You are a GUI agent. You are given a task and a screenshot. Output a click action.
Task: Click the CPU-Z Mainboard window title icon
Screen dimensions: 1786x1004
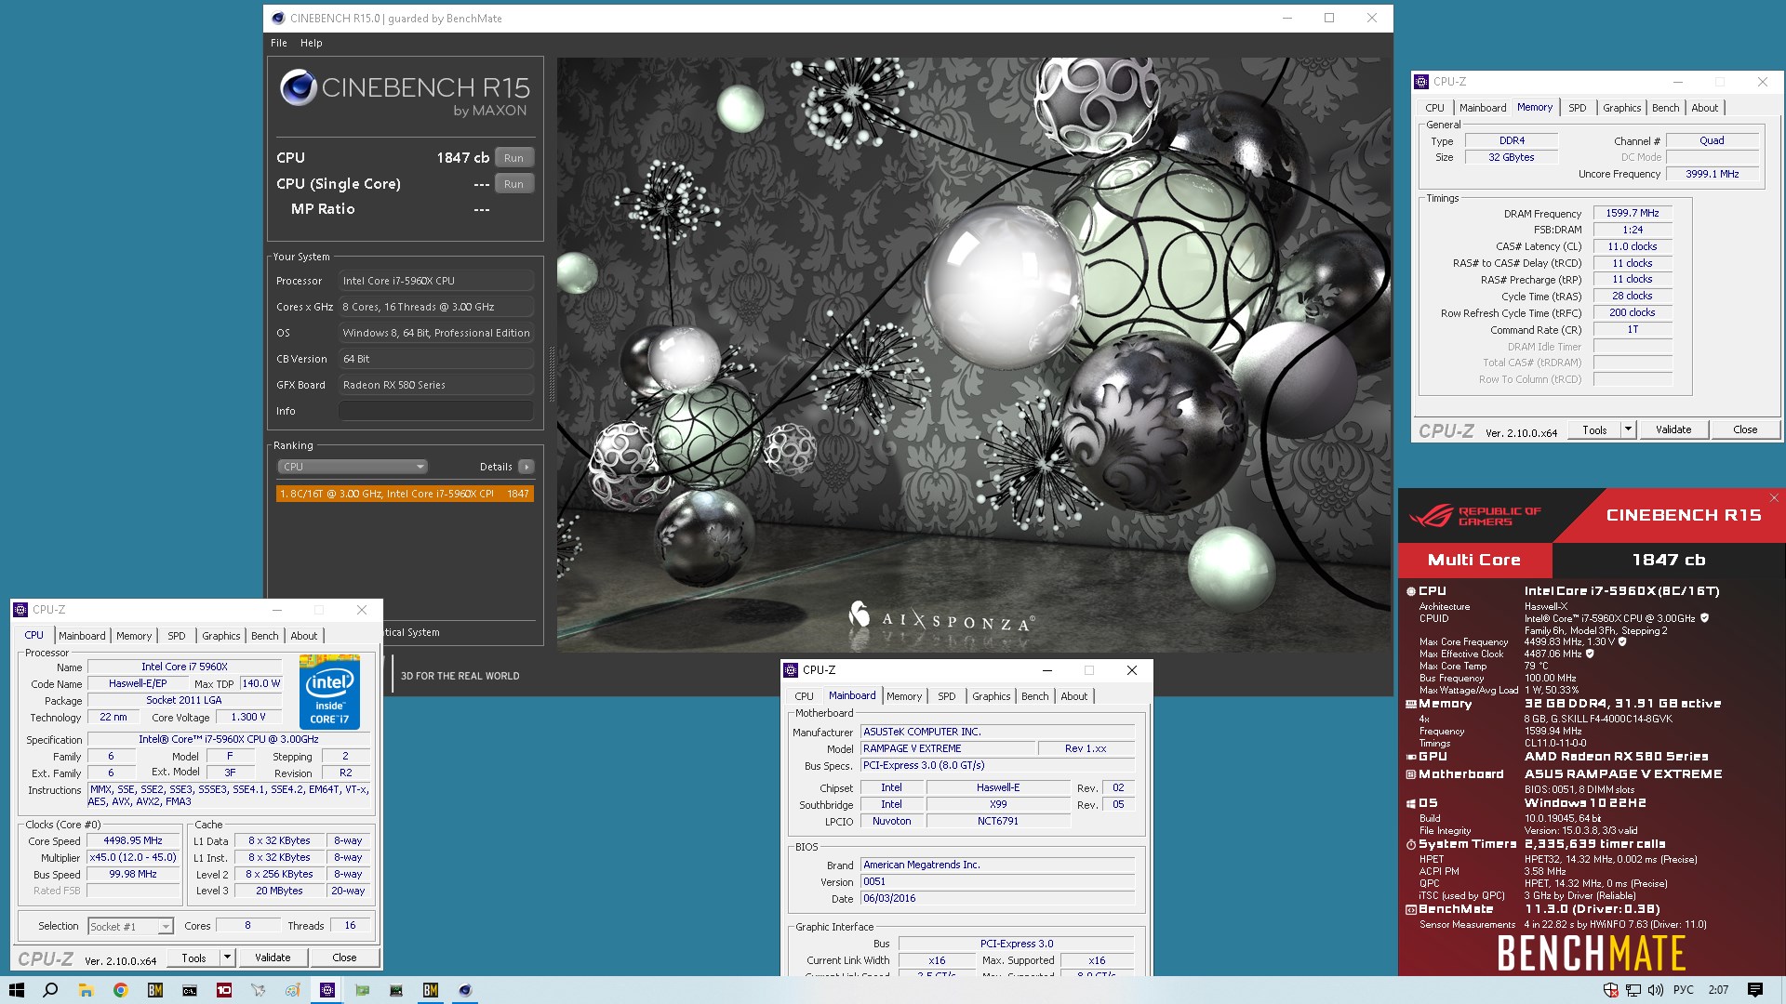click(x=791, y=670)
